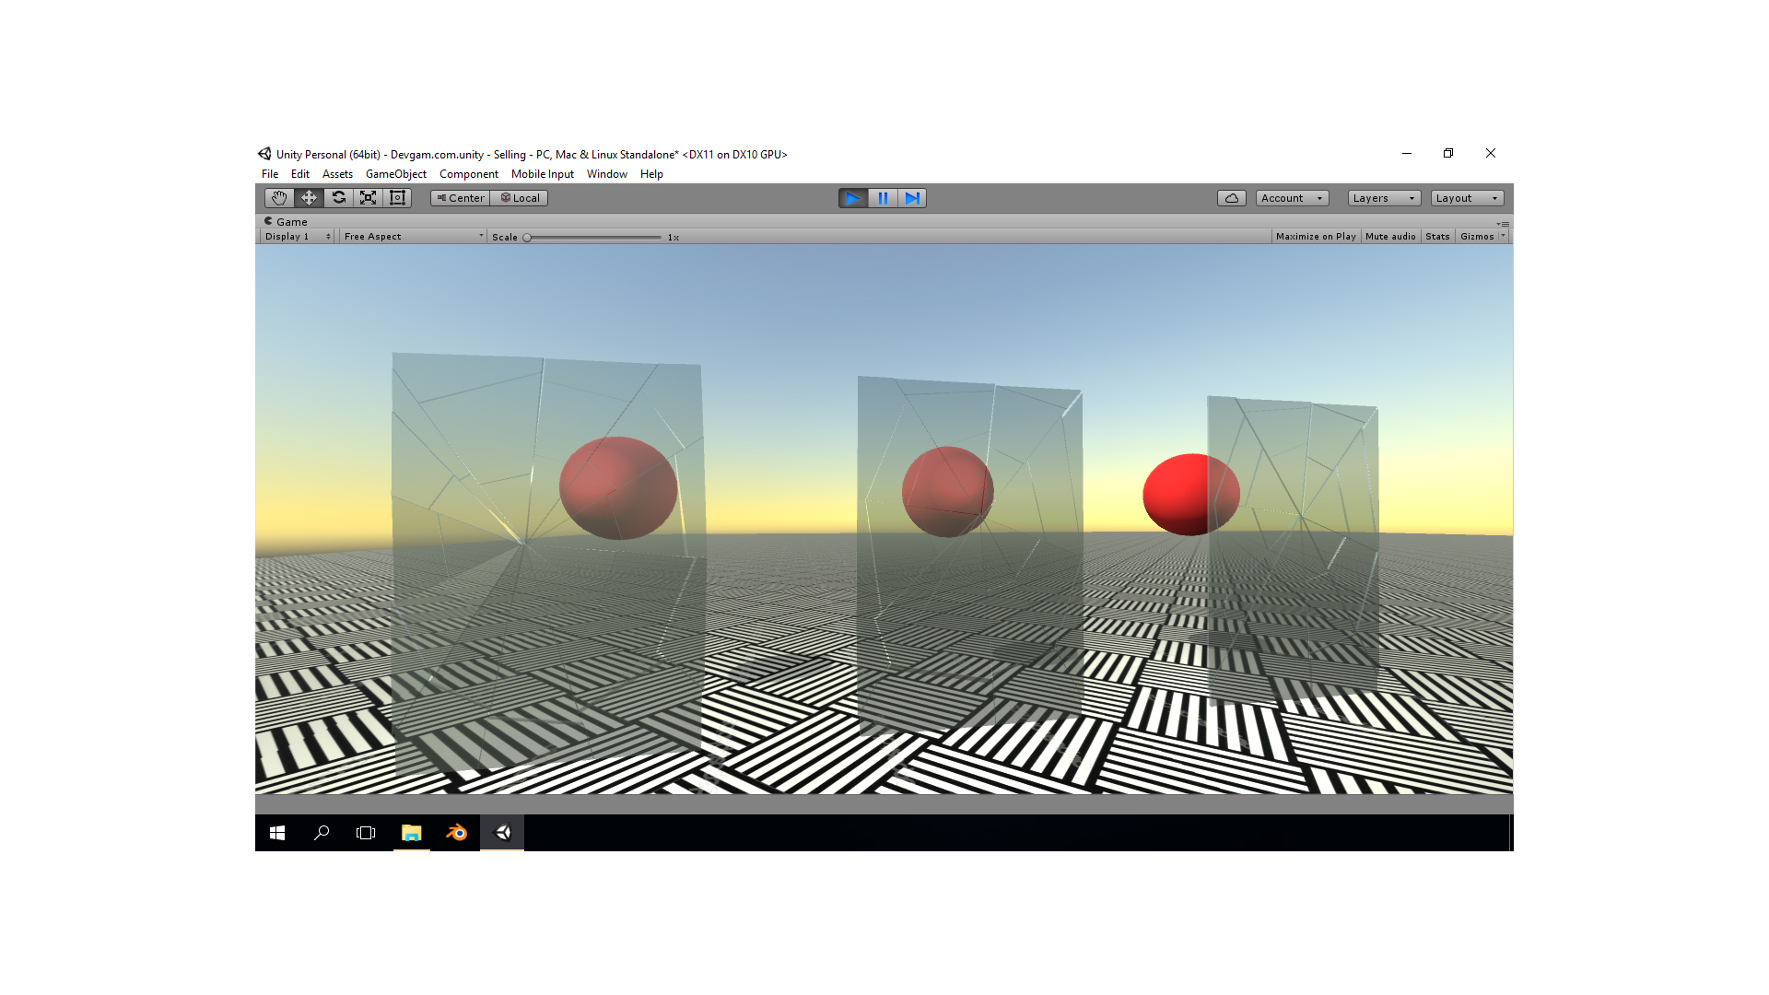Open Windows search from taskbar
This screenshot has width=1769, height=995.
point(322,833)
